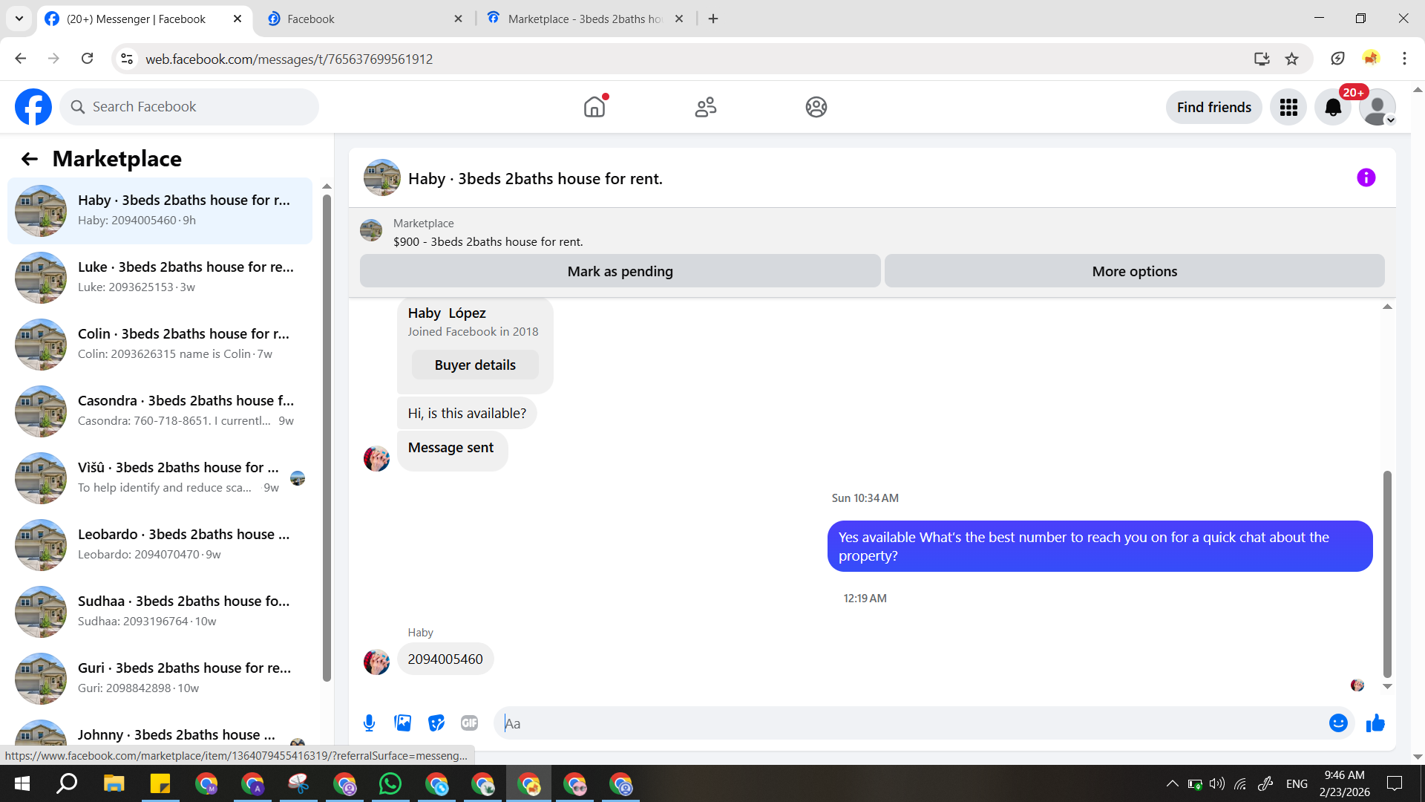Image resolution: width=1425 pixels, height=802 pixels.
Task: Open Haby conversation in list
Action: coord(160,210)
